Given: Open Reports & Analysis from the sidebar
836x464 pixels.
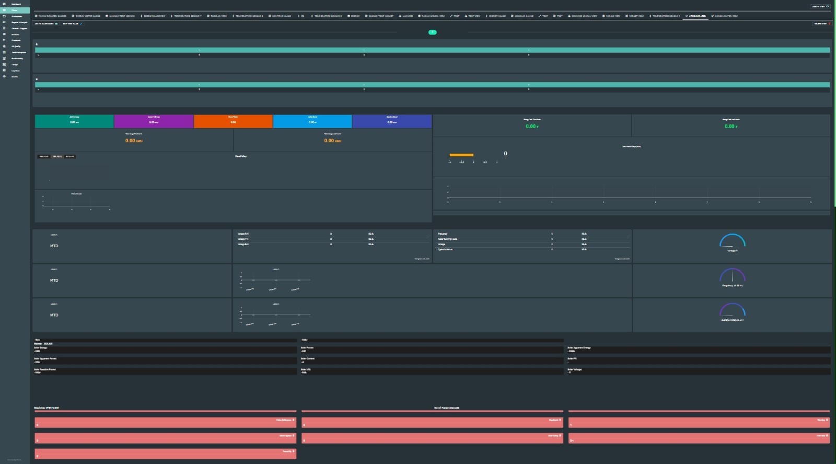Looking at the screenshot, I should (x=19, y=22).
